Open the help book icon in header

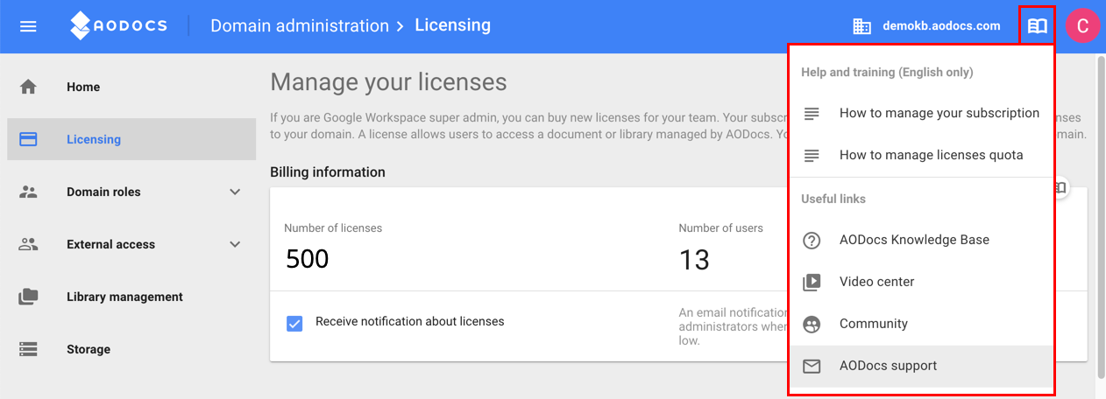pyautogui.click(x=1038, y=26)
